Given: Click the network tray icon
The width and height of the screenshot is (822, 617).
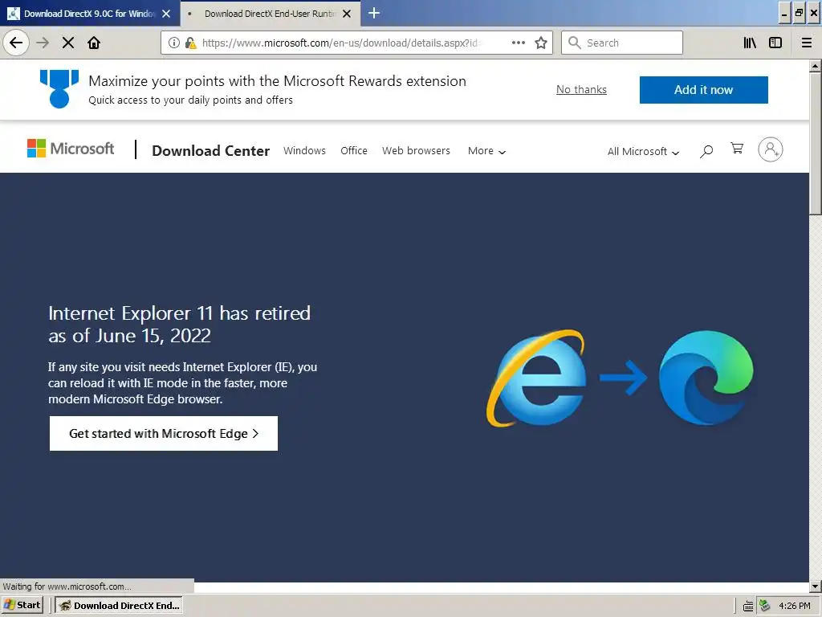Looking at the screenshot, I should (x=764, y=606).
